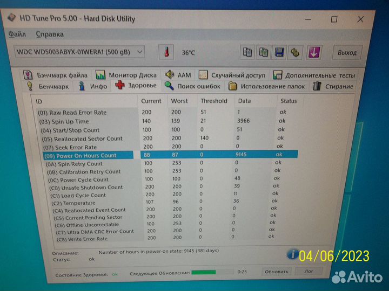Maximize the HD Tune Pro window
The width and height of the screenshot is (389, 291).
tap(334, 19)
